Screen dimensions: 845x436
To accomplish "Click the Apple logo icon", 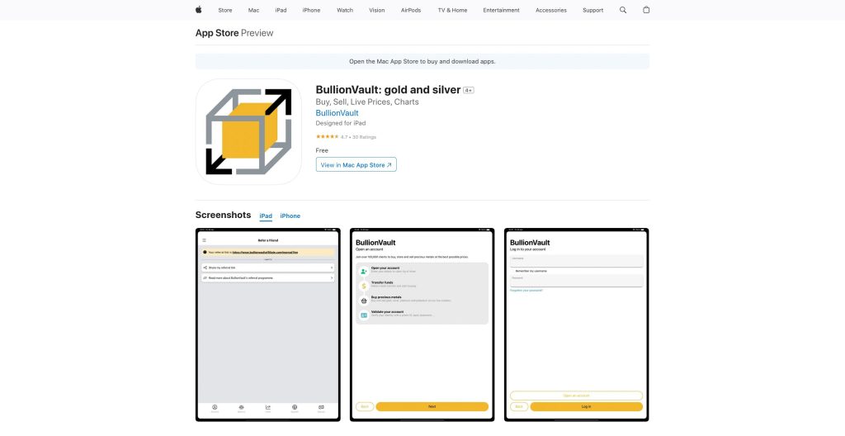I will coord(198,10).
